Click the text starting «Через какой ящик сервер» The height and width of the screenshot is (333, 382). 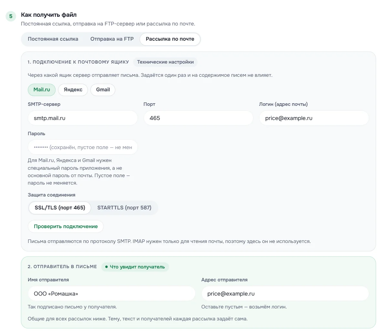point(150,75)
